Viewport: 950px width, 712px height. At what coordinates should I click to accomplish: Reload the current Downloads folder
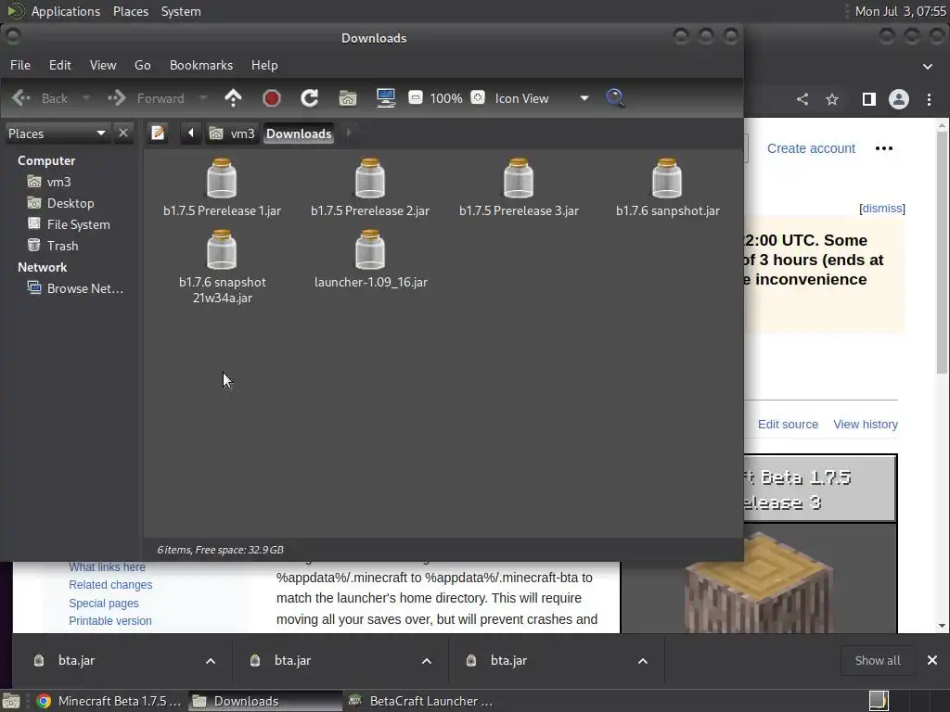[x=310, y=98]
